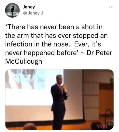Click the phrase 'infection in the nose'
Screen dimensions: 119x132
point(37,44)
